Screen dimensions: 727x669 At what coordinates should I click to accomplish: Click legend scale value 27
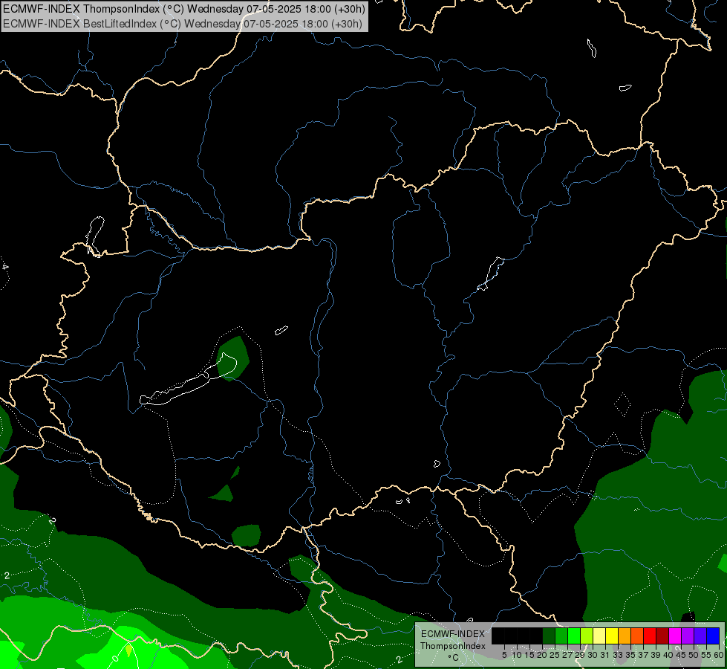pyautogui.click(x=567, y=655)
